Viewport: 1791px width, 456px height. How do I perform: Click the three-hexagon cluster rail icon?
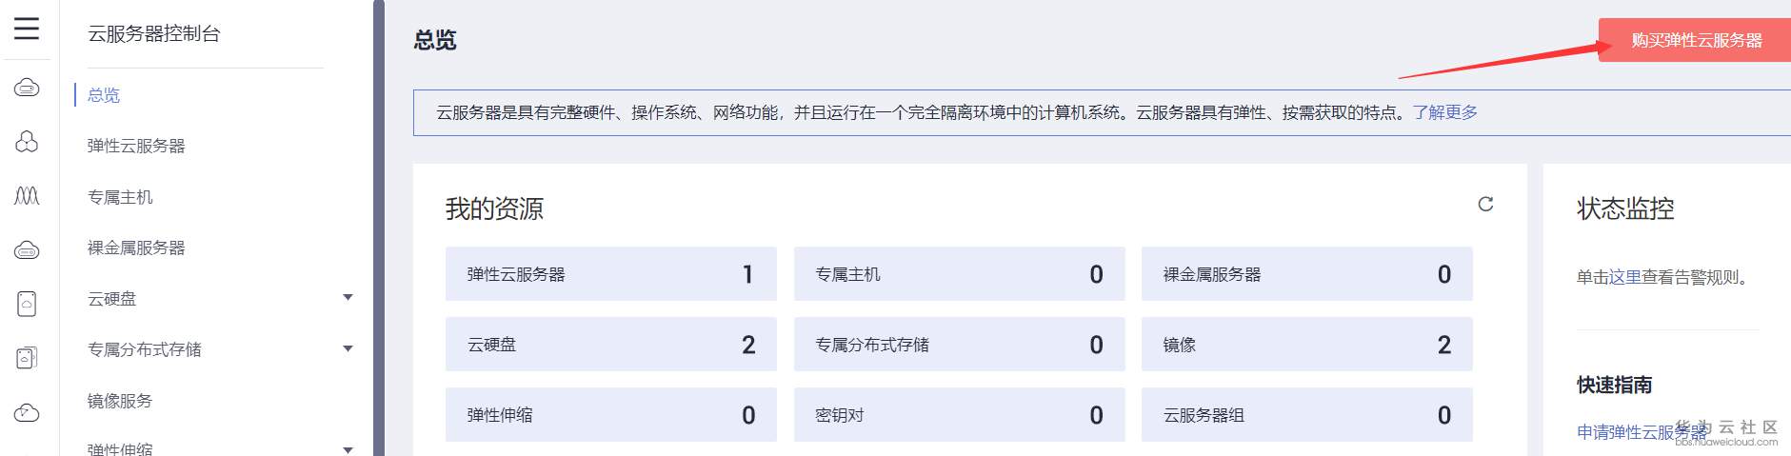tap(27, 142)
